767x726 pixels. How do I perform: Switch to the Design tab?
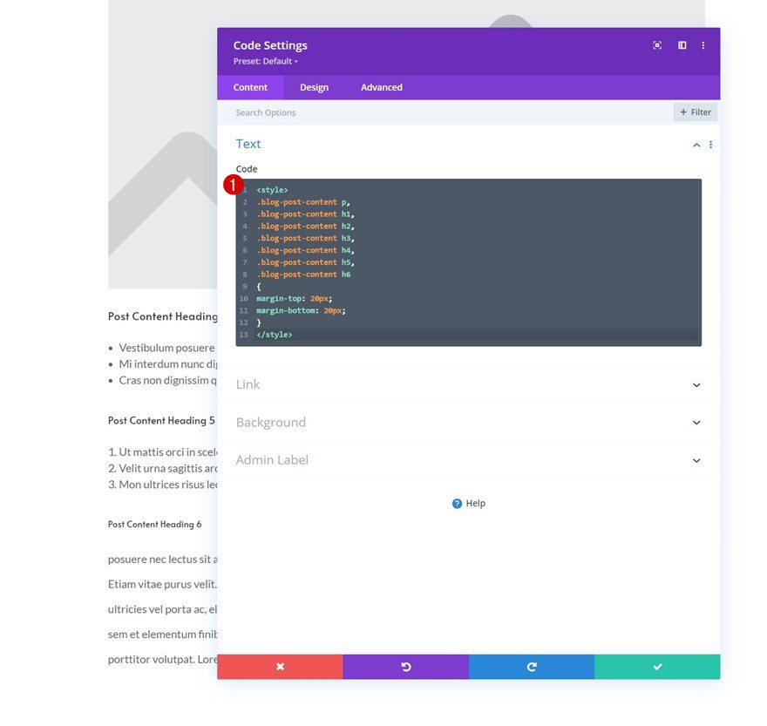tap(314, 87)
